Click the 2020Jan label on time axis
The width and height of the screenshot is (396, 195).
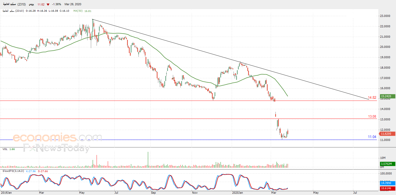click(x=237, y=193)
